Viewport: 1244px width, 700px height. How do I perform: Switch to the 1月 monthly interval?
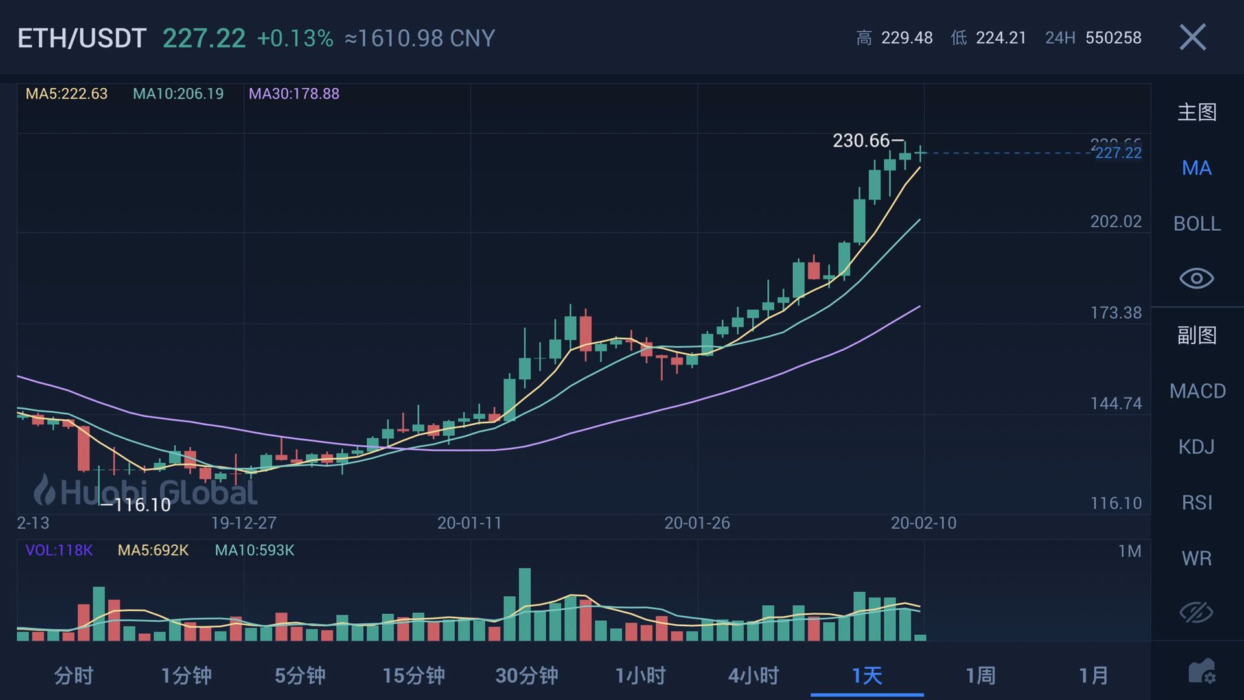(1093, 676)
